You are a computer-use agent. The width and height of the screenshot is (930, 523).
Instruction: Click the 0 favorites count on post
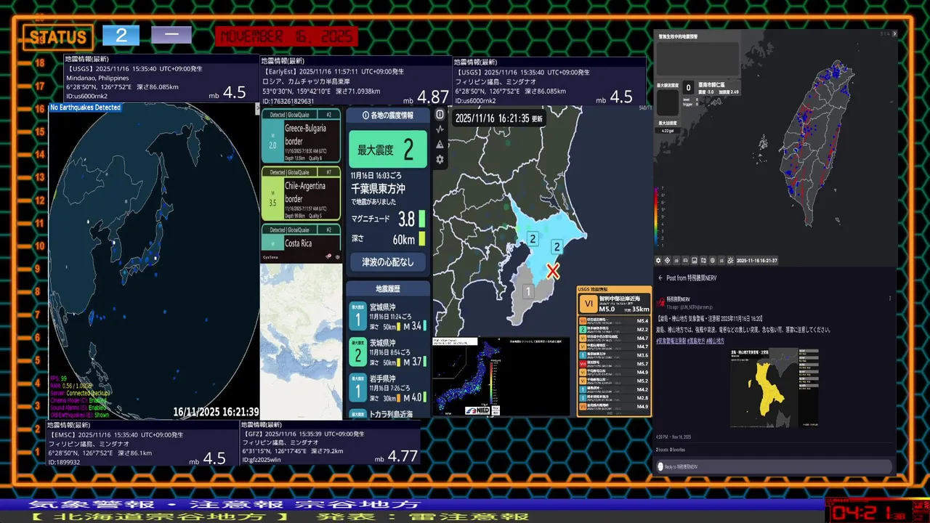[x=677, y=450]
